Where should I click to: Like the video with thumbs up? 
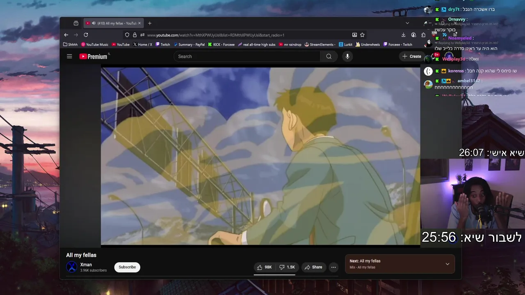pyautogui.click(x=264, y=267)
